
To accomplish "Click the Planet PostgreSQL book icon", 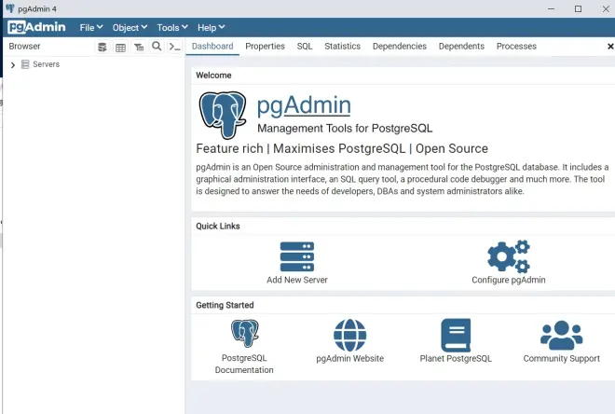I will pyautogui.click(x=456, y=335).
